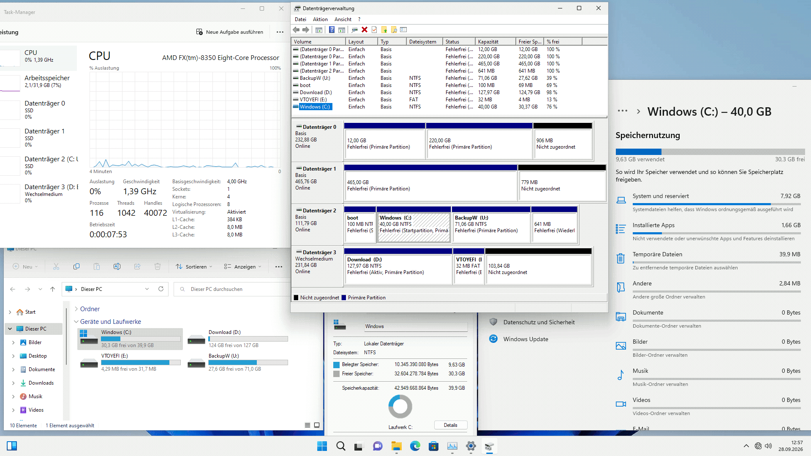Click the Speichernutzung usage bar in Settings

710,152
